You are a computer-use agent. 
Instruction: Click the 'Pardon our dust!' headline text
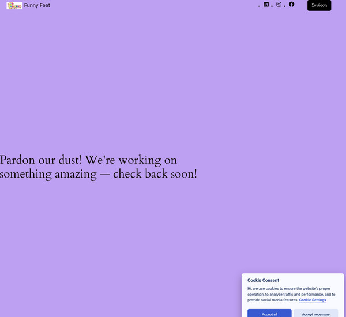click(x=99, y=167)
